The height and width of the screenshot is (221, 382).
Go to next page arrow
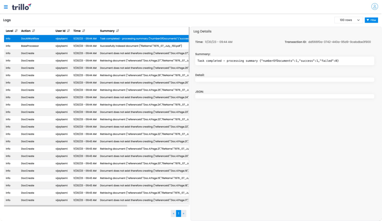pos(184,213)
